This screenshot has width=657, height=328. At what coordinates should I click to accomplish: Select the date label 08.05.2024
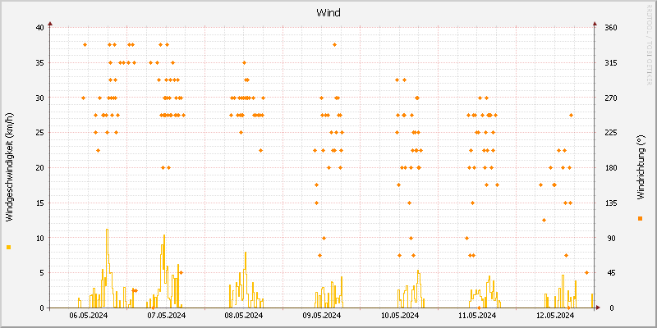244,316
